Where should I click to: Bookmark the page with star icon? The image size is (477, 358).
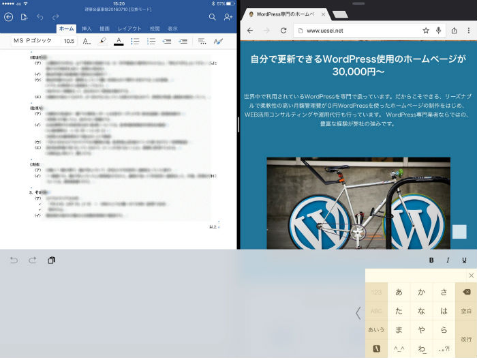point(426,31)
